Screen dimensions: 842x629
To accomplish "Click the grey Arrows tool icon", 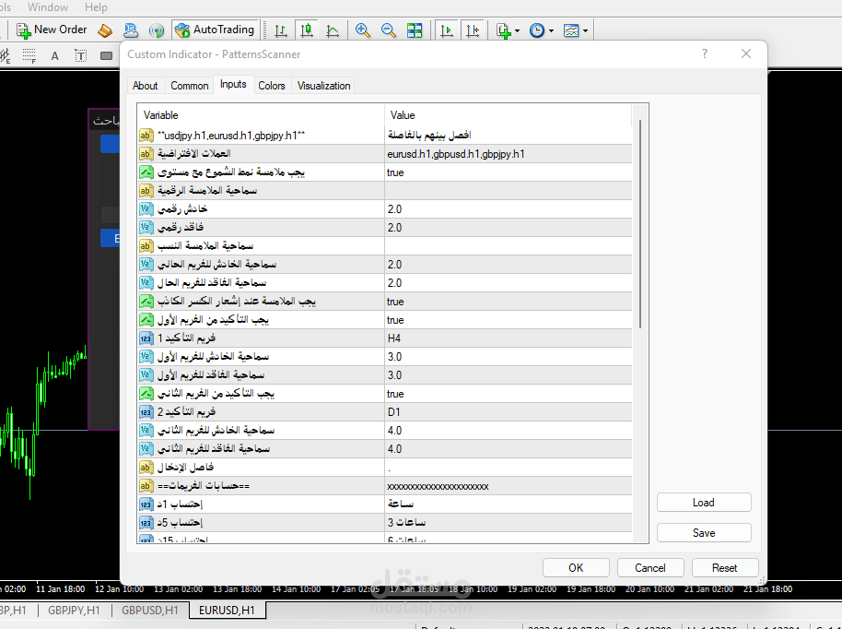I will [x=106, y=56].
